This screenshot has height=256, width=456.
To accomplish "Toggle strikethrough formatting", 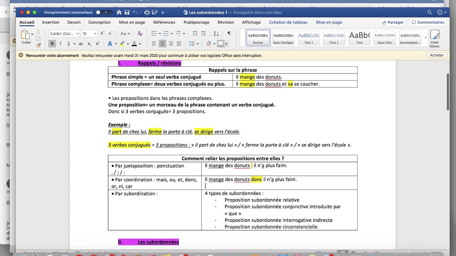I will (81, 44).
